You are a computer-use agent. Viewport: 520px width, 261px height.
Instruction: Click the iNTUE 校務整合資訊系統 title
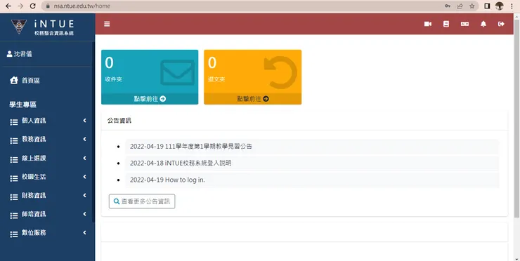click(54, 27)
